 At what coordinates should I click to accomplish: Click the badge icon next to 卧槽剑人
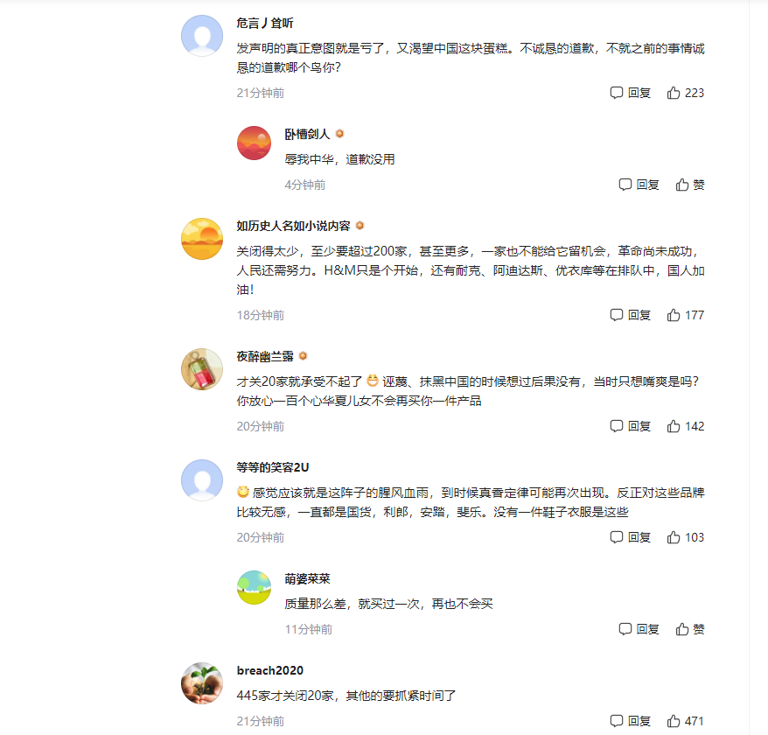coord(339,133)
